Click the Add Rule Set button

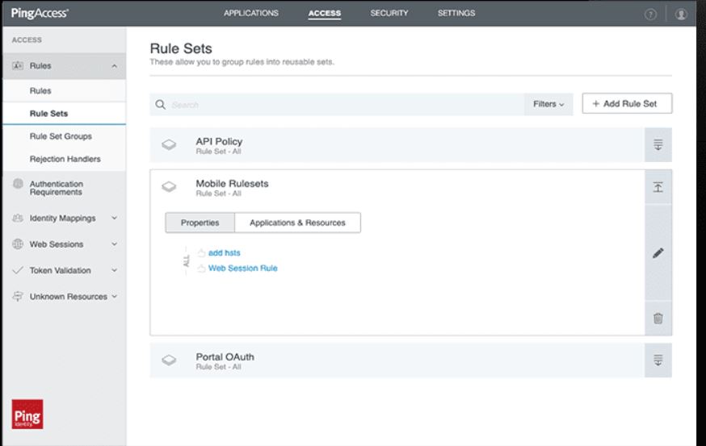pyautogui.click(x=626, y=104)
